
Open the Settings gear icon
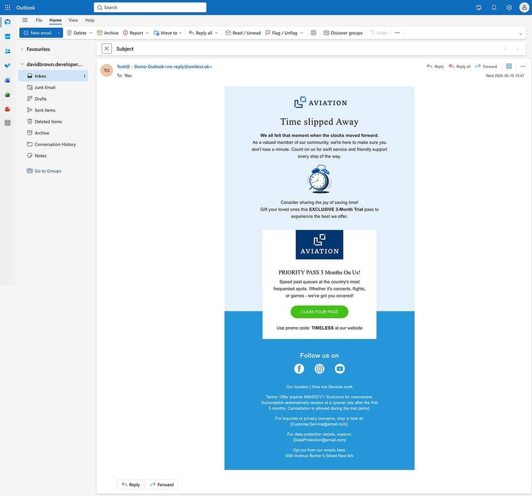[509, 7]
